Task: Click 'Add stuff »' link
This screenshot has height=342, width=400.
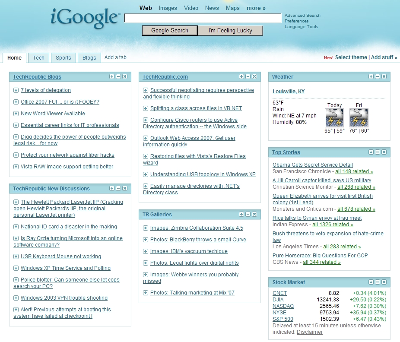Action: coord(384,57)
